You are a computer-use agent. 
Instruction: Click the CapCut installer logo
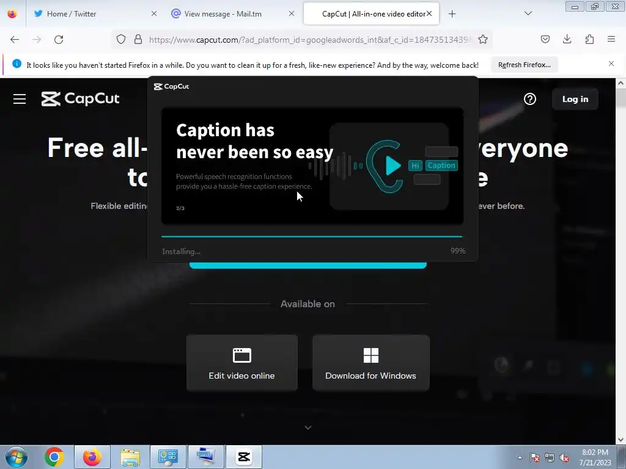[x=172, y=87]
